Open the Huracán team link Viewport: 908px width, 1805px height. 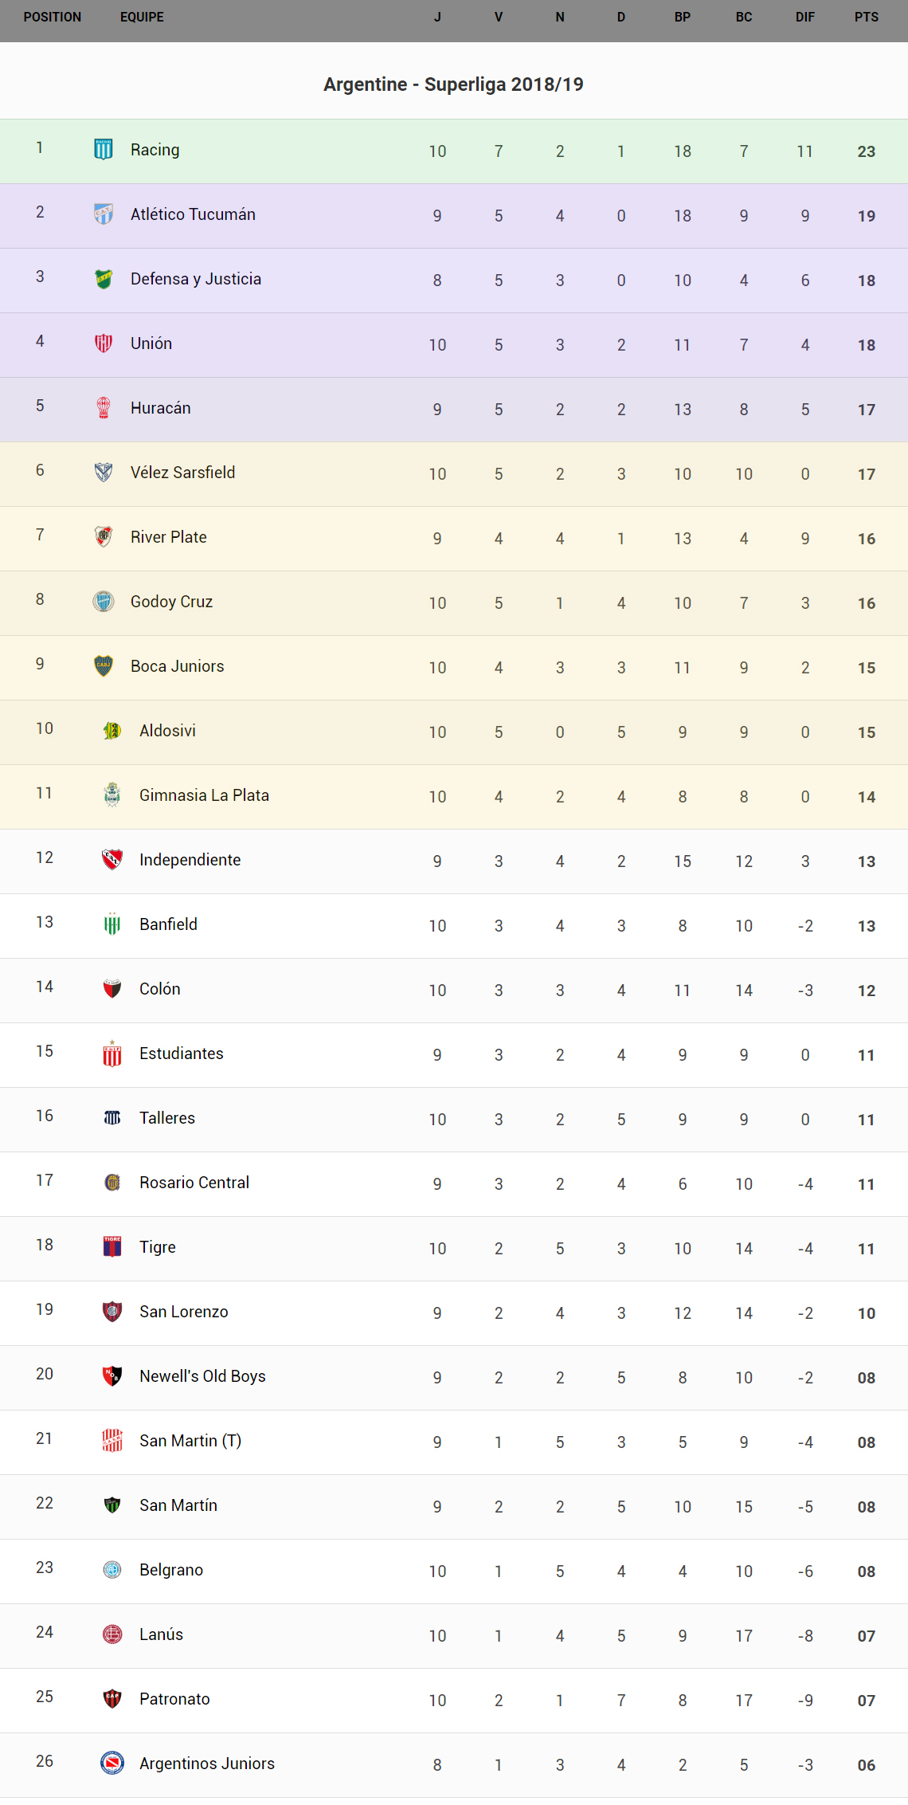[x=161, y=408]
